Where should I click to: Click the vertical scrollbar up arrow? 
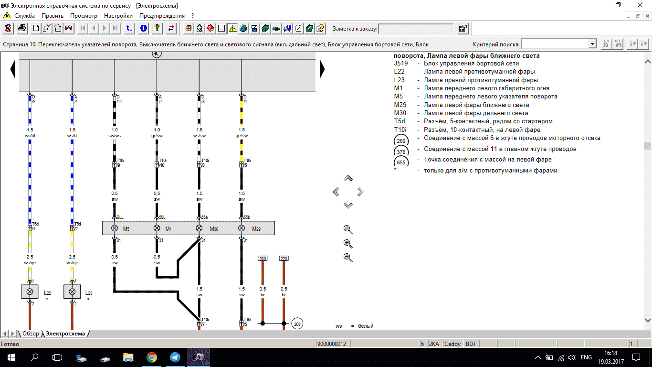648,61
